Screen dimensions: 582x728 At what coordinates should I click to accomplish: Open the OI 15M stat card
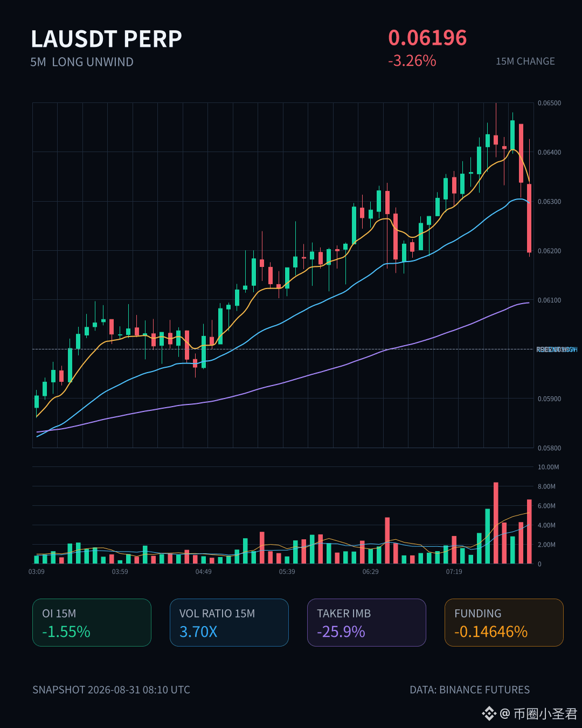point(92,622)
